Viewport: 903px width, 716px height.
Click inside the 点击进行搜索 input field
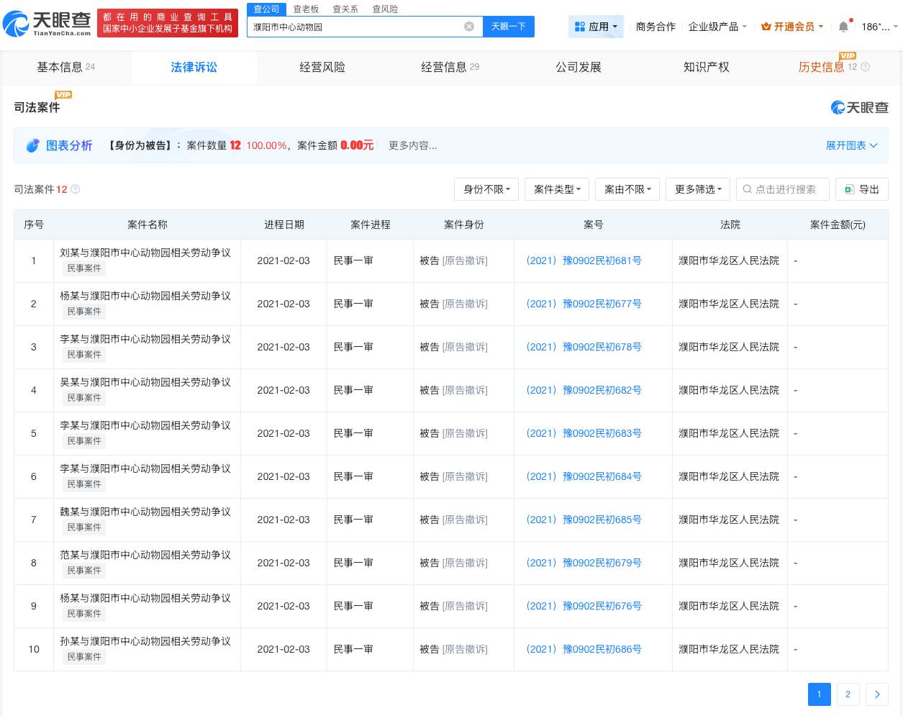click(784, 189)
